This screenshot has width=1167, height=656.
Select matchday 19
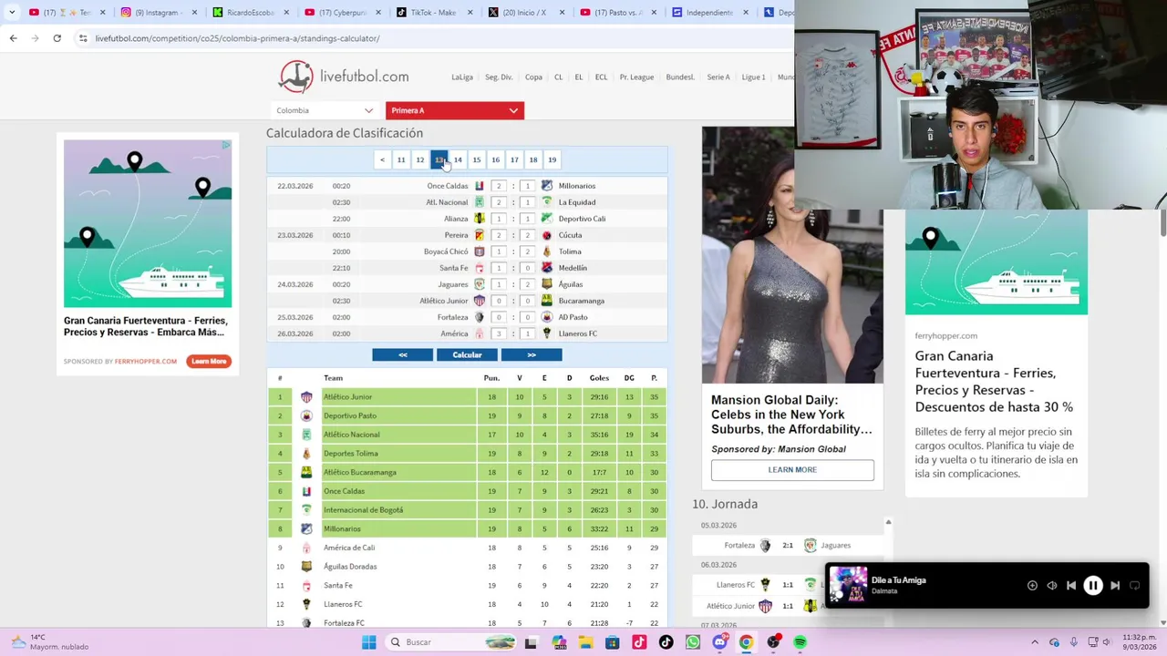[x=552, y=159]
